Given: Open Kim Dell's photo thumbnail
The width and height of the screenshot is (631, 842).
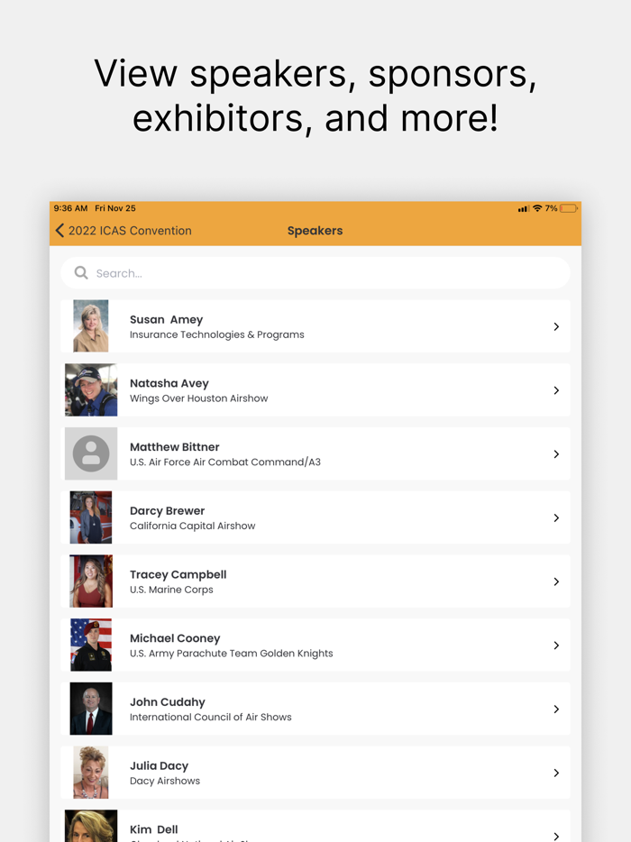Looking at the screenshot, I should [x=91, y=826].
